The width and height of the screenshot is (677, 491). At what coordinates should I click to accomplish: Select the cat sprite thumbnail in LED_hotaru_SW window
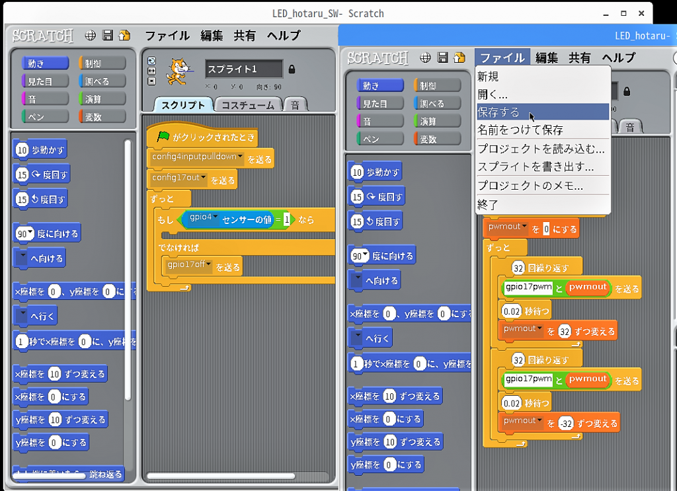tap(179, 71)
